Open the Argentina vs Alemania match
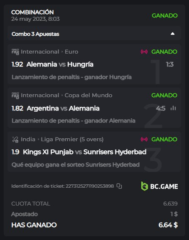189x240 pixels. point(63,108)
